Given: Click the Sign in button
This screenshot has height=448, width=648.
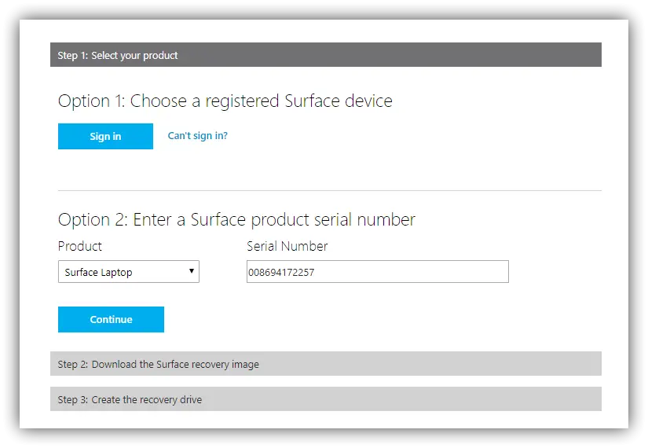Looking at the screenshot, I should coord(105,137).
